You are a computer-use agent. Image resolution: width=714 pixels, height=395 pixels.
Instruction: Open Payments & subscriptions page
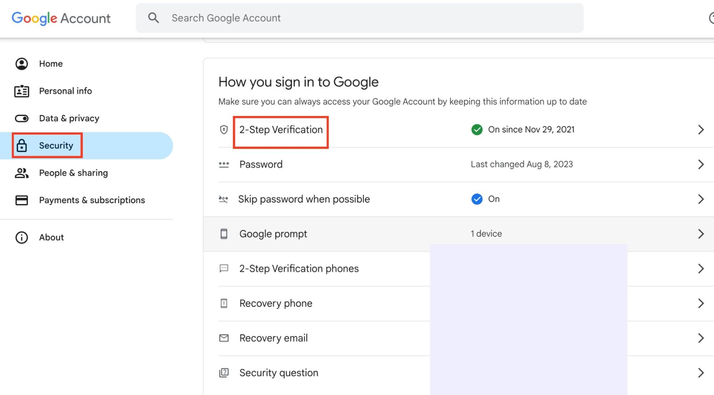(86, 200)
